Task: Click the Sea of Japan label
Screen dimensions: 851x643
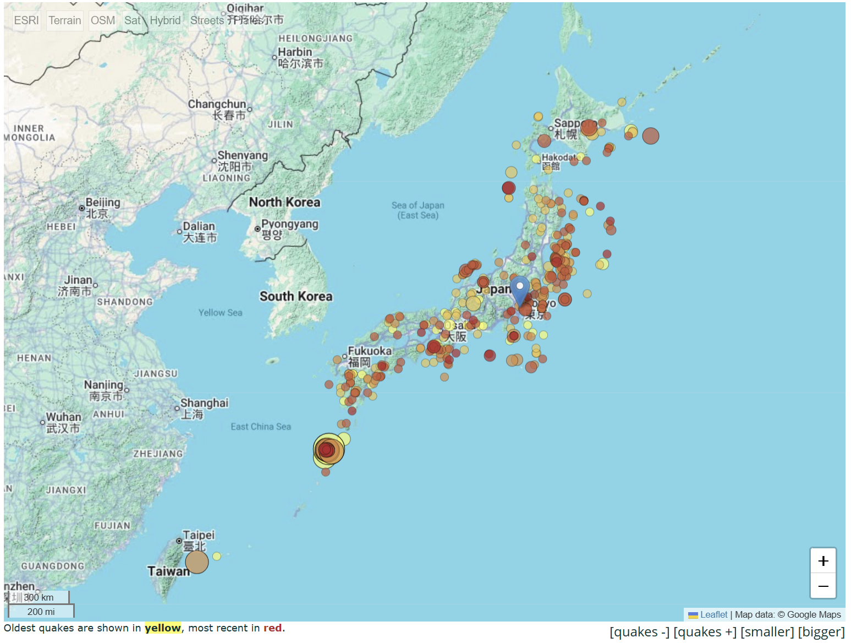Action: 418,210
